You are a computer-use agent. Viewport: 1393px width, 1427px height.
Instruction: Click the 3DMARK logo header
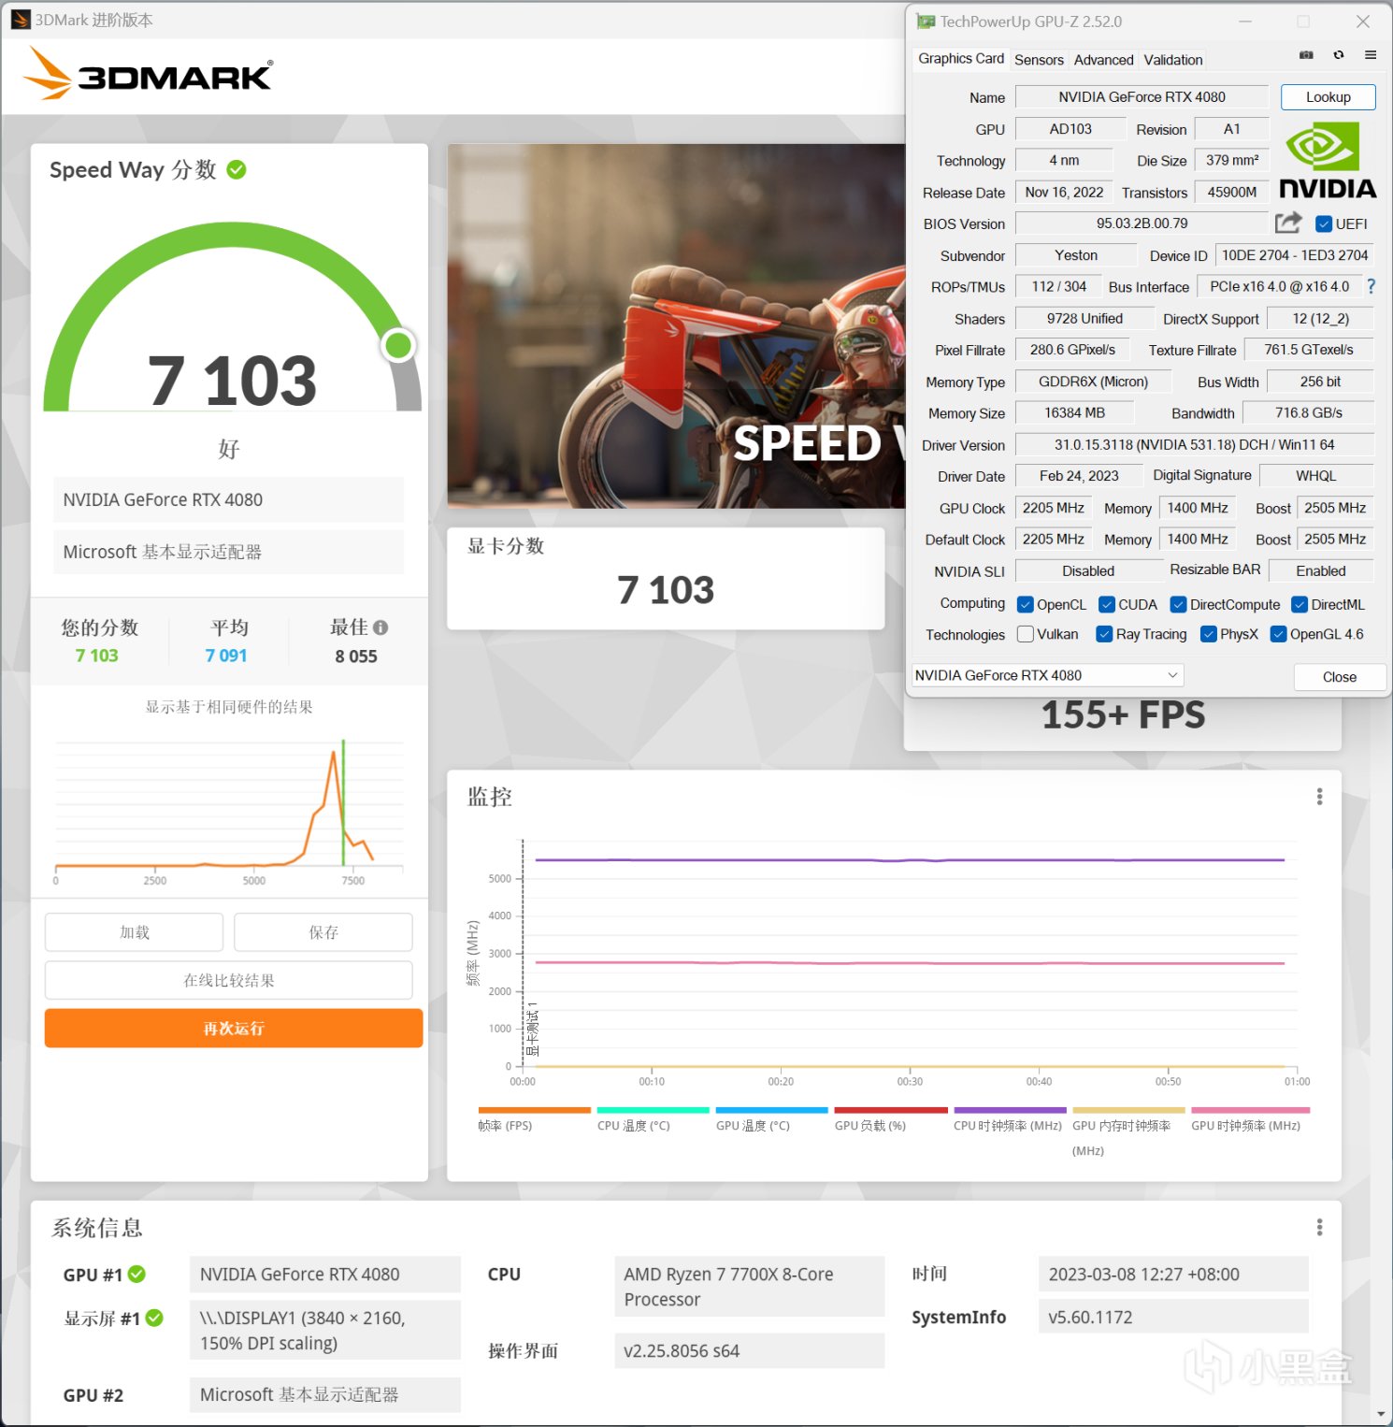148,73
